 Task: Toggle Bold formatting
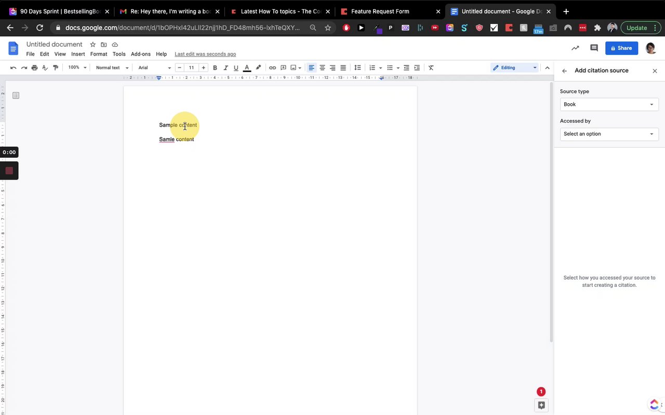pyautogui.click(x=215, y=67)
